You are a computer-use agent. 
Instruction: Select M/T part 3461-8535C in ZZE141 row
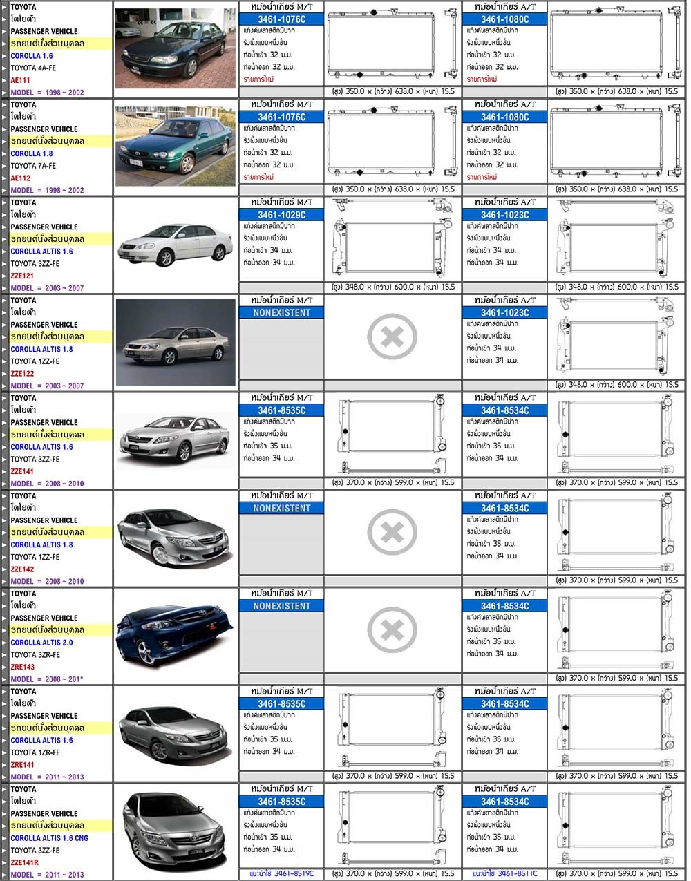pos(282,410)
